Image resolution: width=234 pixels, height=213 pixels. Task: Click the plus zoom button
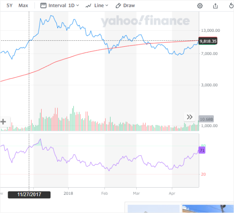pos(3,122)
